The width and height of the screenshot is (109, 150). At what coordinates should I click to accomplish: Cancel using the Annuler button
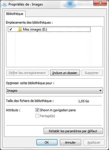[70, 142]
